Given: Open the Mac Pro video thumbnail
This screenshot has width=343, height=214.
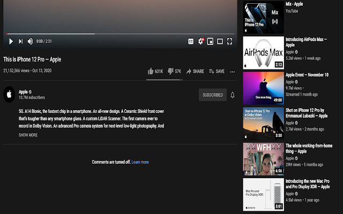Looking at the screenshot, I should click(x=263, y=194).
